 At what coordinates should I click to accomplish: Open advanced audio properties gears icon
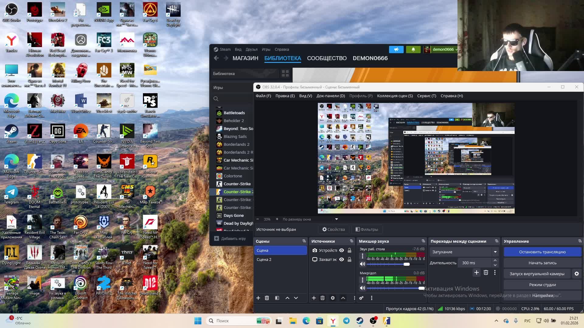point(361,298)
